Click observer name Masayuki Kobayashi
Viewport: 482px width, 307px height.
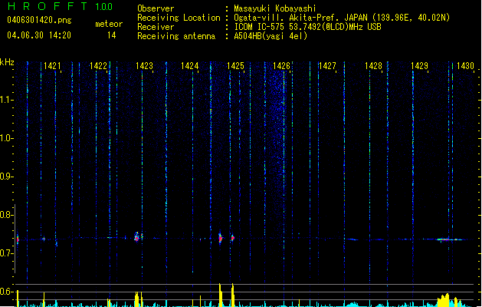[275, 8]
